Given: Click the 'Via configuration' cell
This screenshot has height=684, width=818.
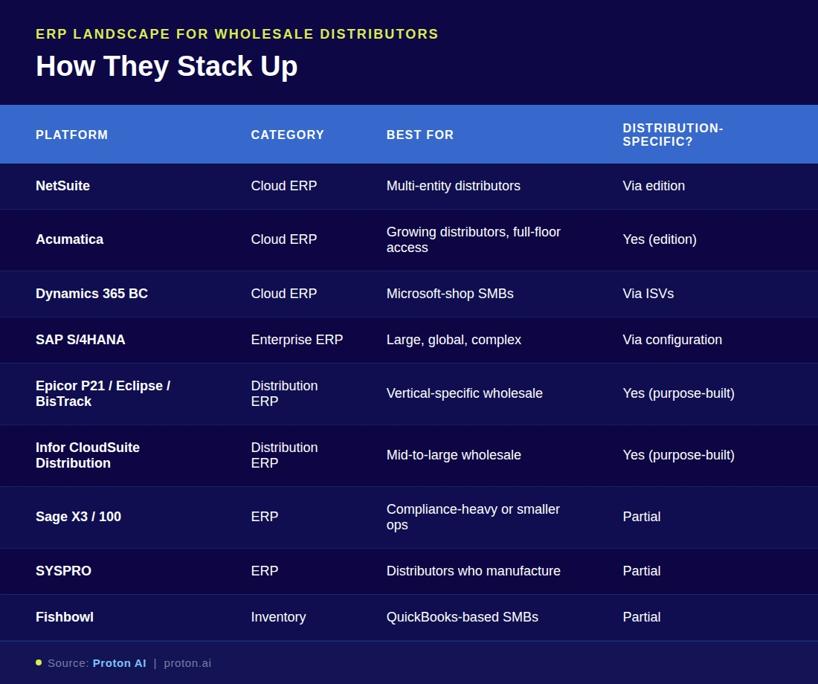Looking at the screenshot, I should click(672, 340).
